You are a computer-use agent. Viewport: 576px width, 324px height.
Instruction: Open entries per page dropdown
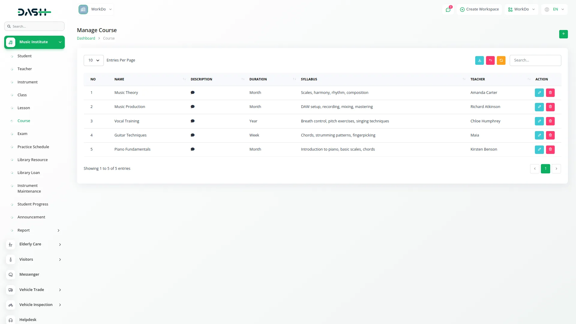(x=94, y=60)
